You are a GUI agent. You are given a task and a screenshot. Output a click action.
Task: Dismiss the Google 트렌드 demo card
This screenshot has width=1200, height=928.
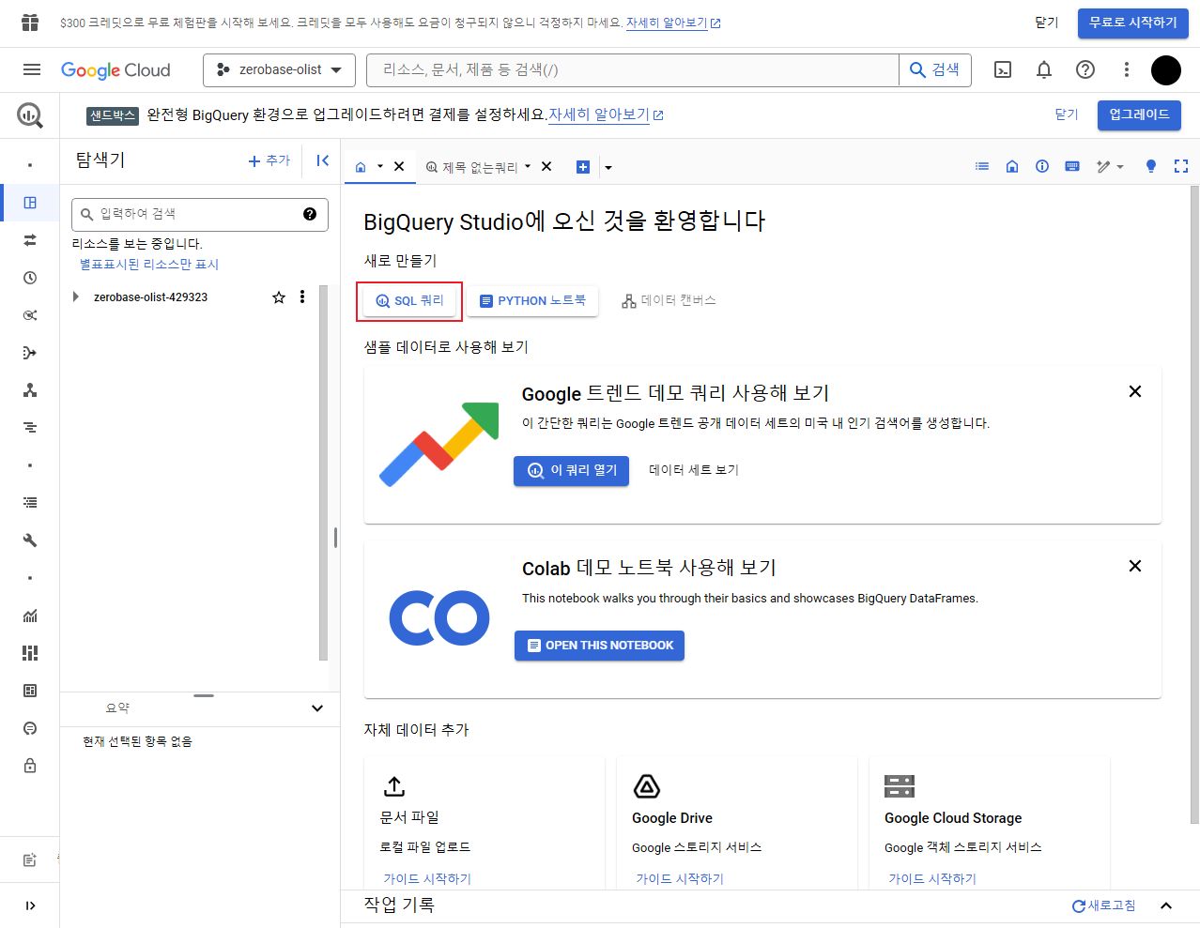1135,391
